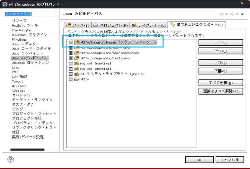
Task: Open カバレッジ page
Action: tap(21, 95)
